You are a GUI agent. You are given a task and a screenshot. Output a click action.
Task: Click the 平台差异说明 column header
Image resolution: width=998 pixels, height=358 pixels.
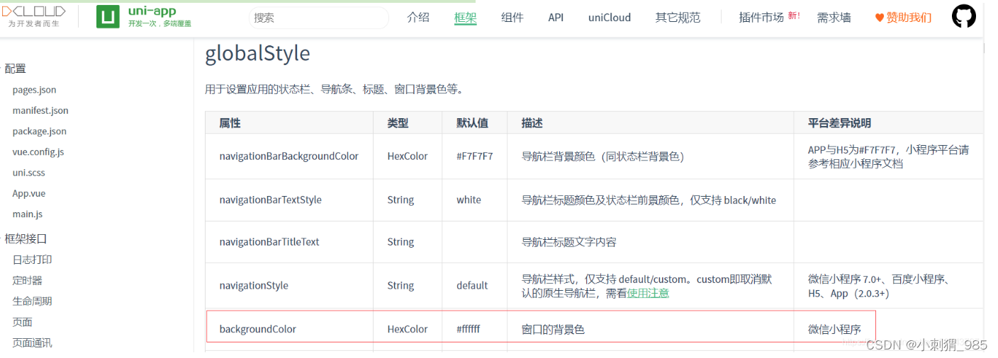(839, 122)
